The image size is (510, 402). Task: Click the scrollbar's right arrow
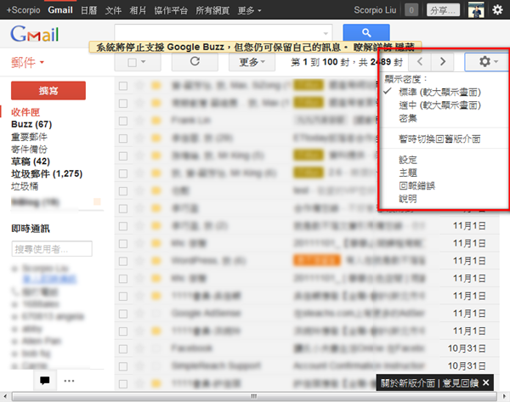[x=504, y=396]
